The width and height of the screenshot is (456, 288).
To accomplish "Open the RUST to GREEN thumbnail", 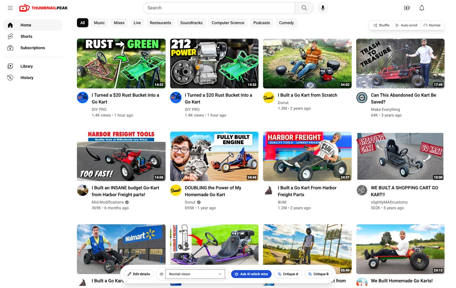I will pos(121,63).
